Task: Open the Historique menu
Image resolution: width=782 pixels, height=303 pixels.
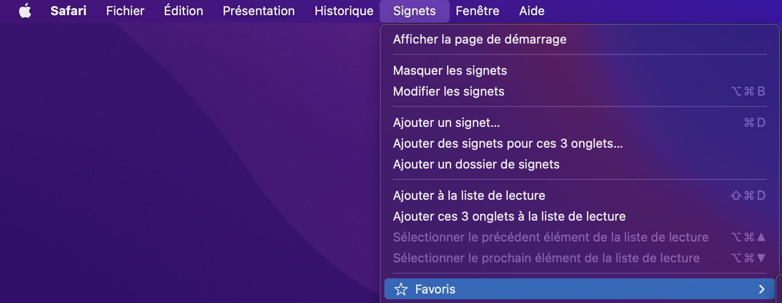Action: 344,11
